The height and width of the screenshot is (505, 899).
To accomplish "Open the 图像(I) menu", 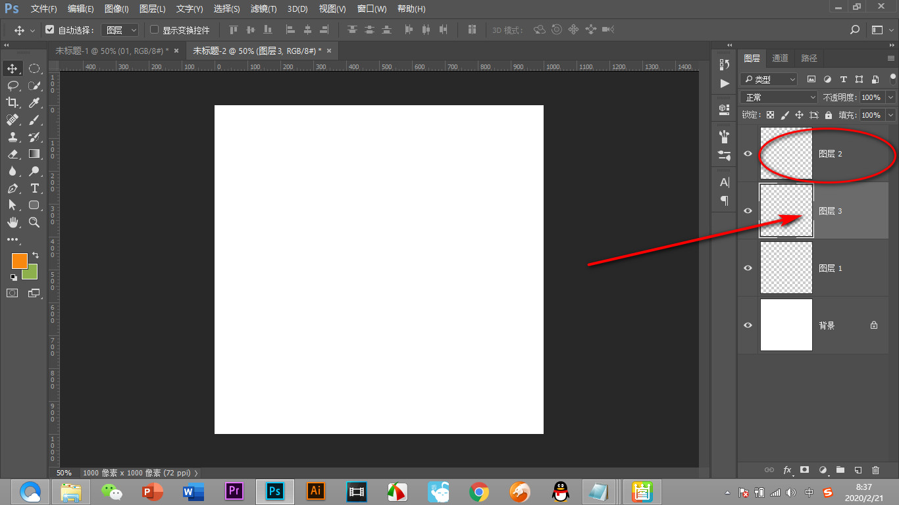I will (116, 9).
